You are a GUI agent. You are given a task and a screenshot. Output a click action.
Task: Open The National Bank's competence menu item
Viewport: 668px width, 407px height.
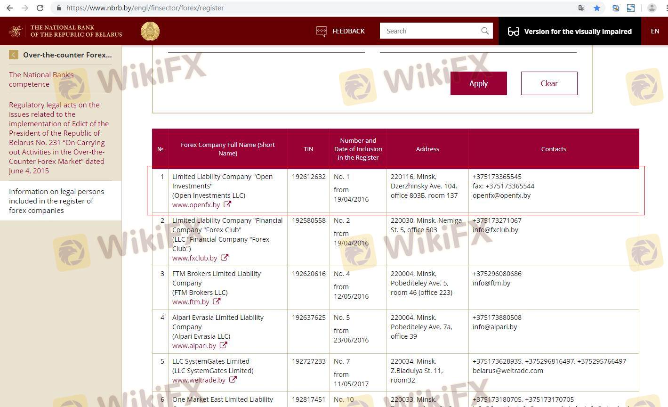click(41, 80)
